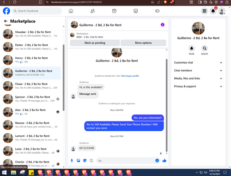
Task: Open the account profile avatar menu
Action: [222, 11]
